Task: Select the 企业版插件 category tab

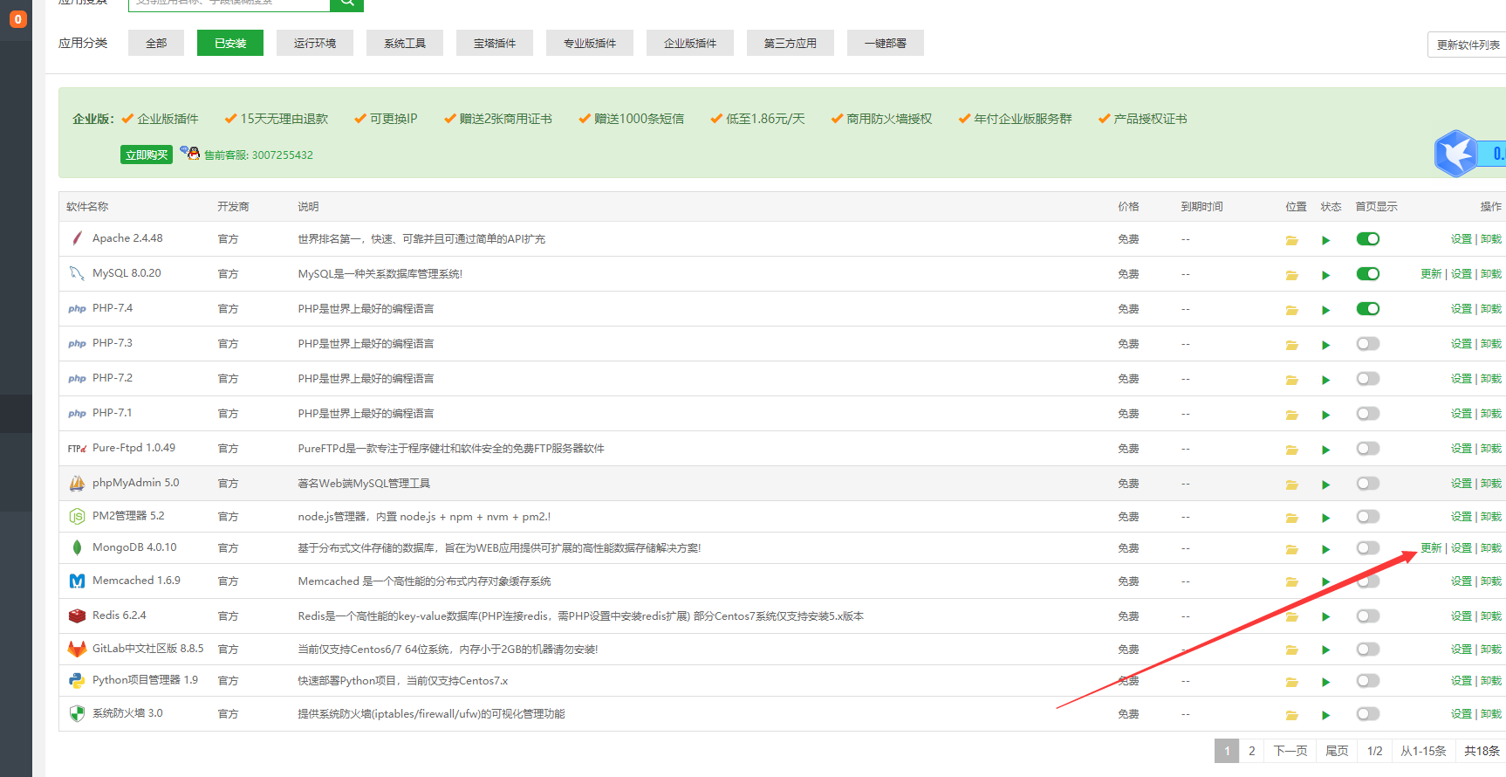Action: point(690,43)
